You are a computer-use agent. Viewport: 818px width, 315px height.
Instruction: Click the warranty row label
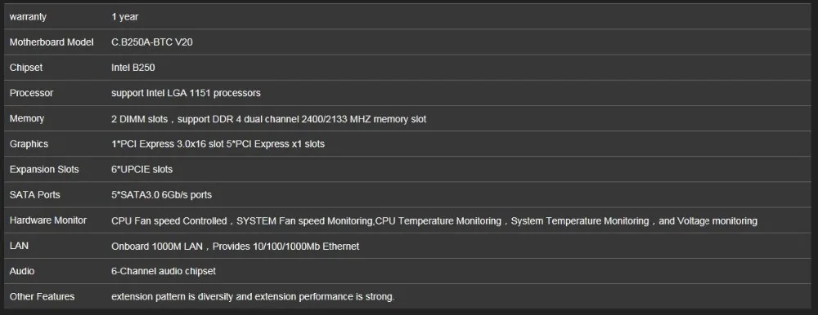pyautogui.click(x=28, y=16)
